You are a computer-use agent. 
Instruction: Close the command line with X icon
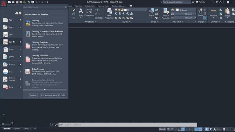click(53, 125)
